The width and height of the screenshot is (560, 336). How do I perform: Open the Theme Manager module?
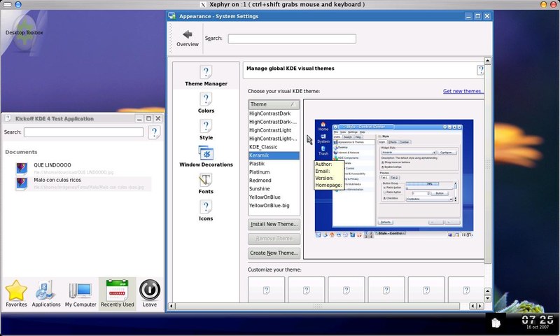click(x=206, y=76)
